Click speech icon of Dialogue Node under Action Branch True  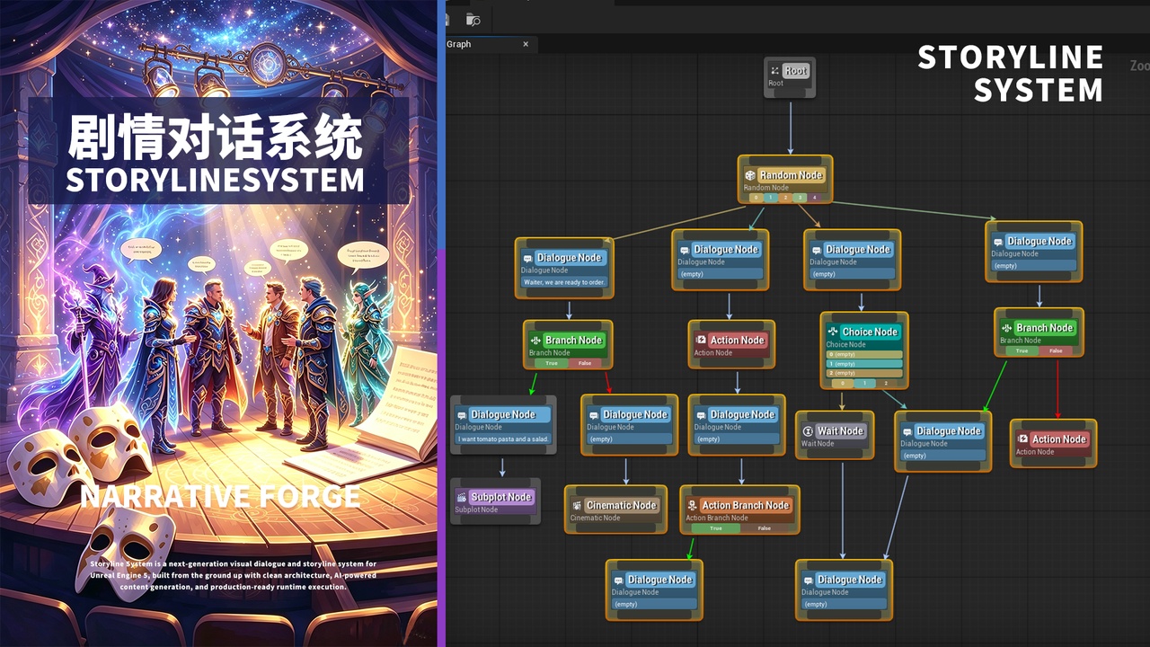(619, 581)
